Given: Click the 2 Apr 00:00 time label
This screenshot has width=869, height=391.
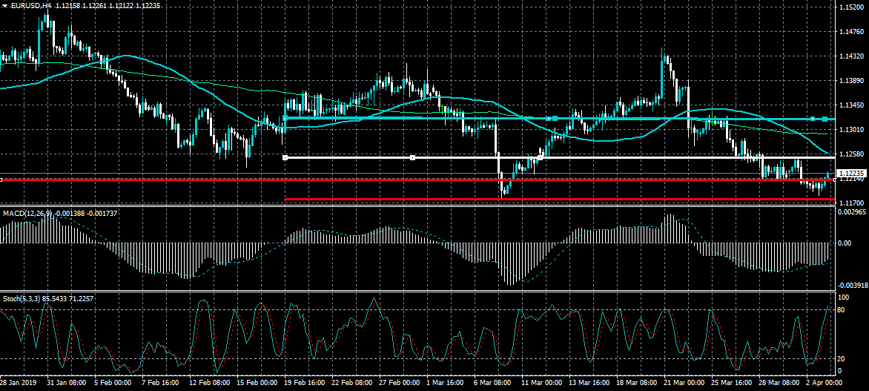Looking at the screenshot, I should click(825, 383).
